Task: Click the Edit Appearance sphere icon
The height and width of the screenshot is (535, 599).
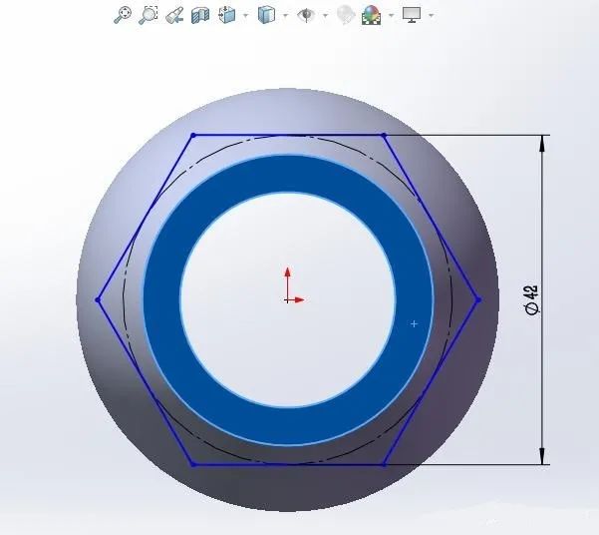Action: click(346, 15)
